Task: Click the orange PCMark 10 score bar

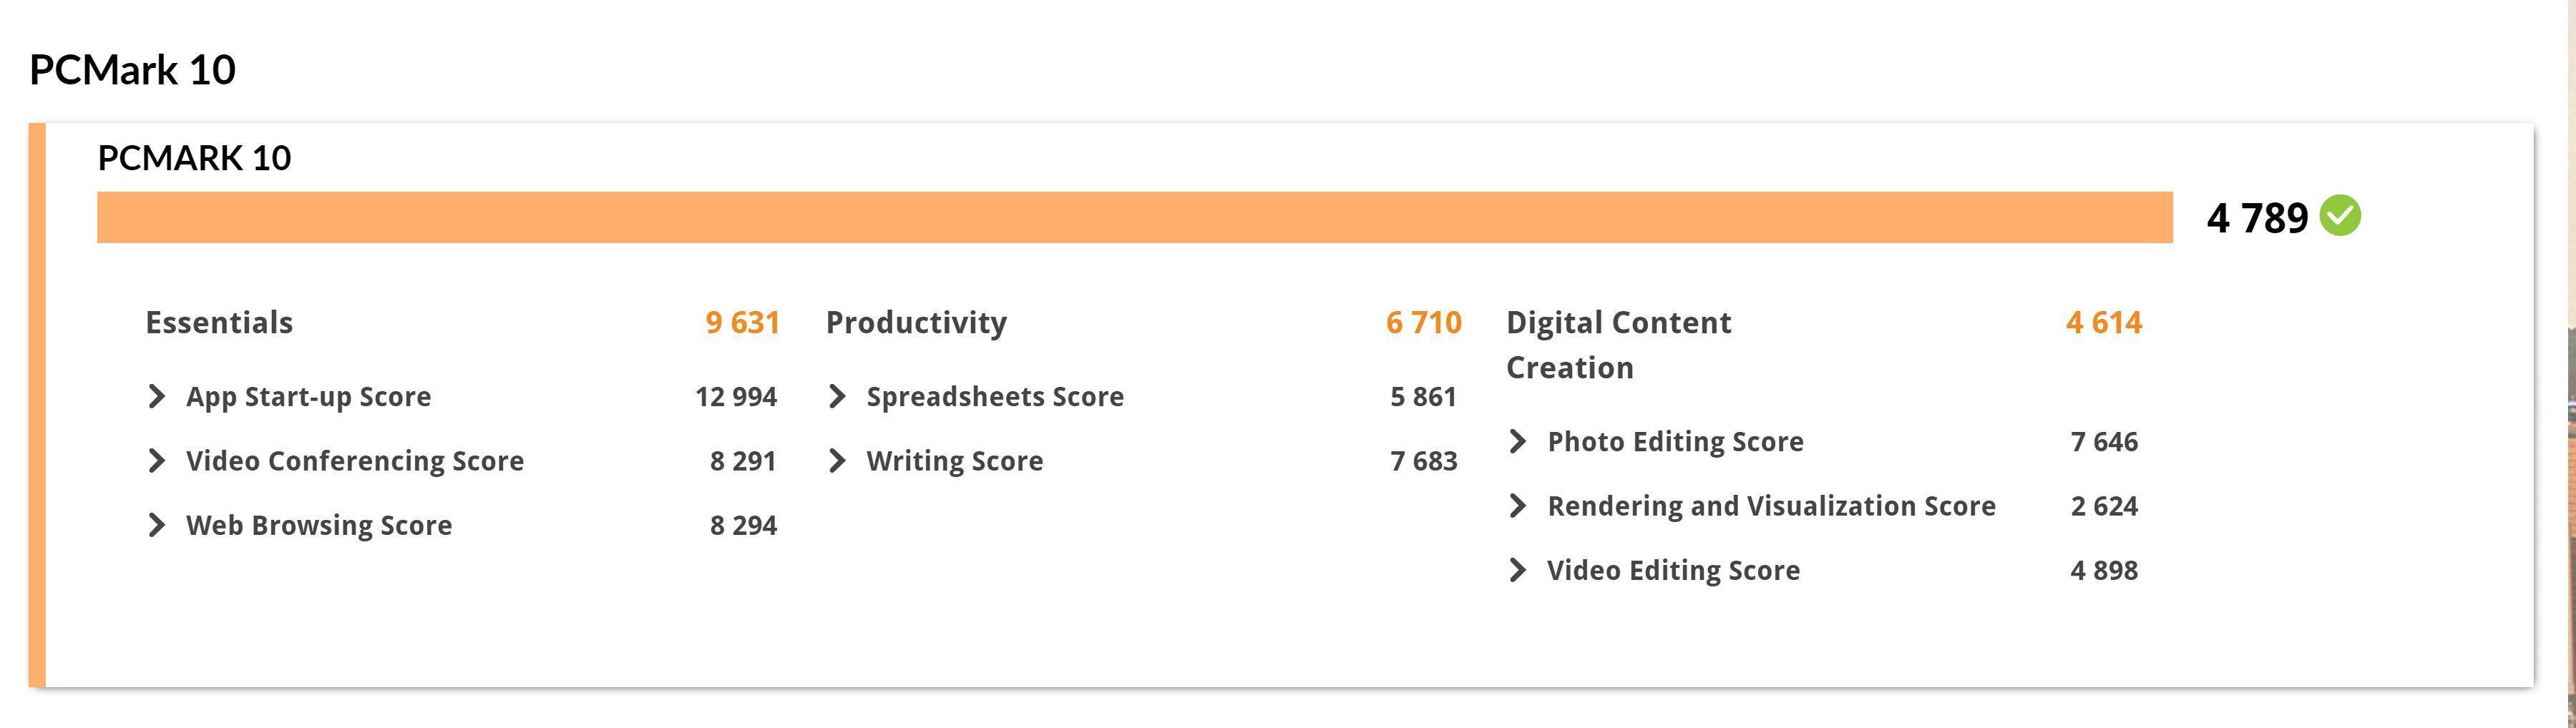Action: pyautogui.click(x=1134, y=217)
